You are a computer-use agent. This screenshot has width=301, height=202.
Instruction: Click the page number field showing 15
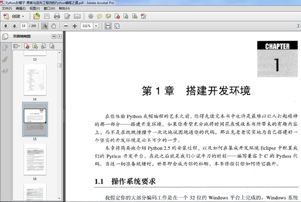click(x=24, y=25)
